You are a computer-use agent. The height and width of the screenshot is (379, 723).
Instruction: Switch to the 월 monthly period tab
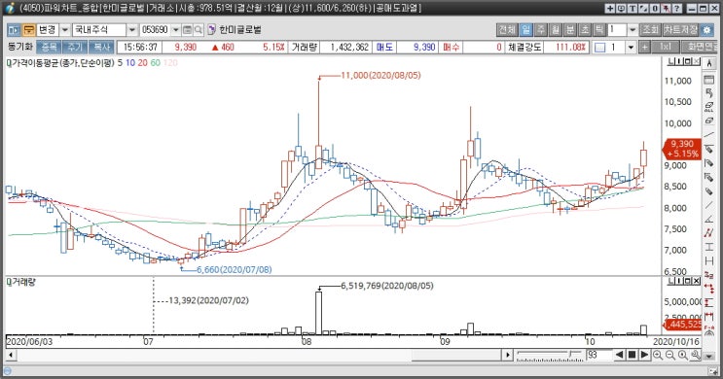[x=556, y=30]
